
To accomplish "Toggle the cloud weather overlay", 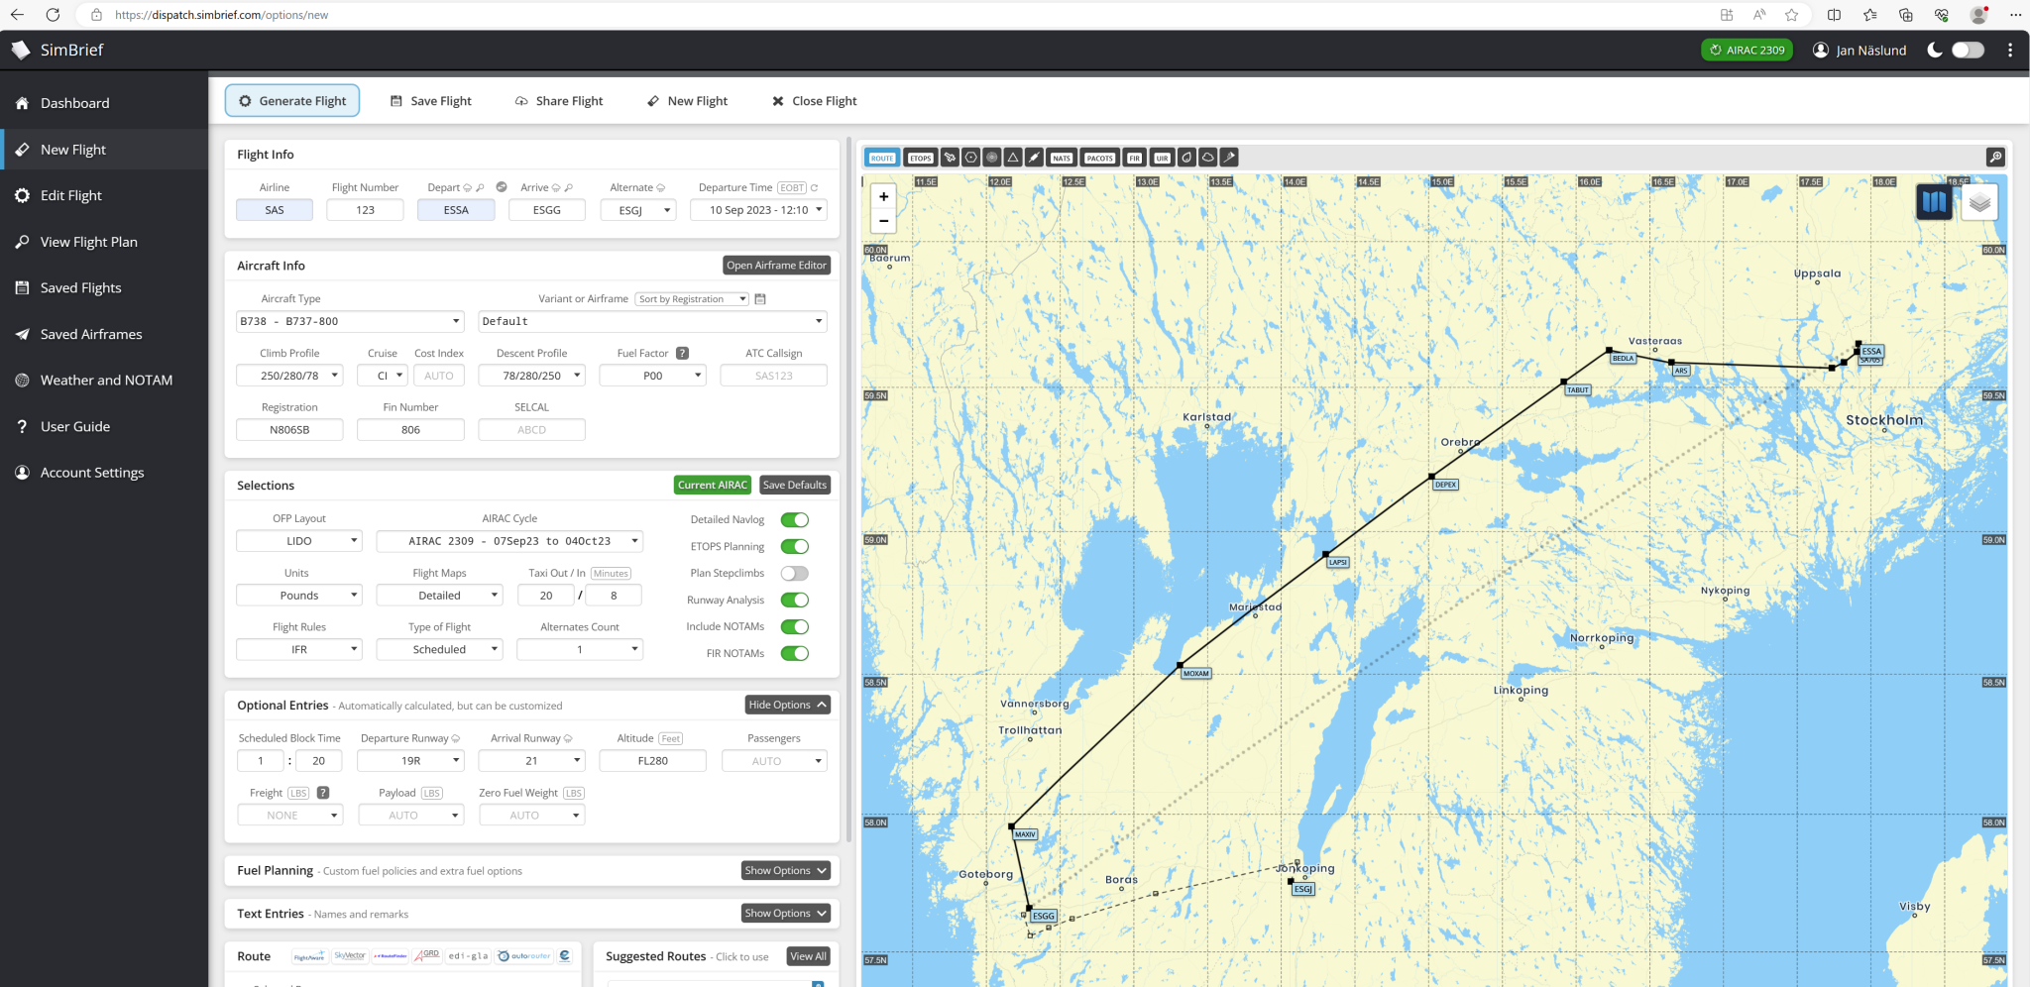I will (1207, 157).
